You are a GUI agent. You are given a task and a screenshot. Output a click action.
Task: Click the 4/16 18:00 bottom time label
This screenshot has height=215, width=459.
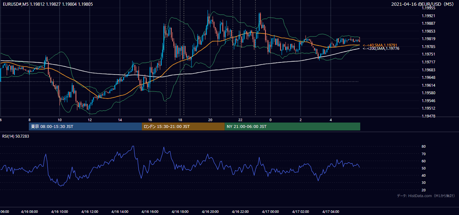point(180,212)
